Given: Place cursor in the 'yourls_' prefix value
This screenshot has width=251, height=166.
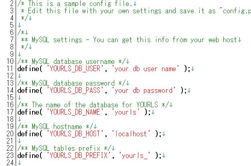Looking at the screenshot, I should pos(134,156).
